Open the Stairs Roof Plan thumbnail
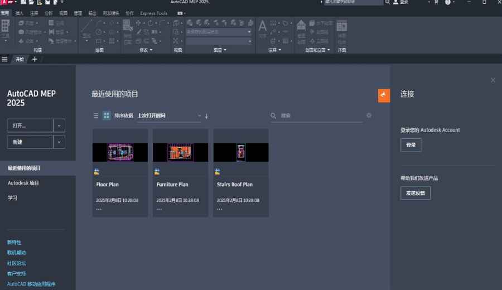The width and height of the screenshot is (502, 290). pos(241,152)
